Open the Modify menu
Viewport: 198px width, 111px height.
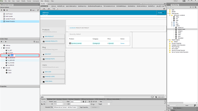click(23, 1)
